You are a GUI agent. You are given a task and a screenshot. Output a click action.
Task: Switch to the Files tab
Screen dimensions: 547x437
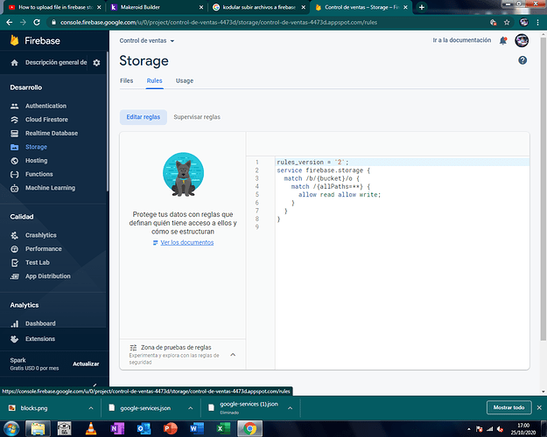[127, 80]
